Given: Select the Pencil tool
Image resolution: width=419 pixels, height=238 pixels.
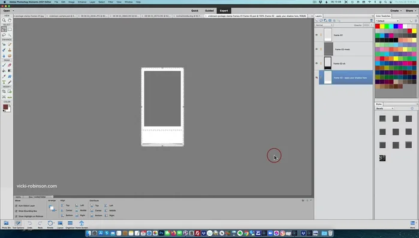Looking at the screenshot, I should pos(10,82).
